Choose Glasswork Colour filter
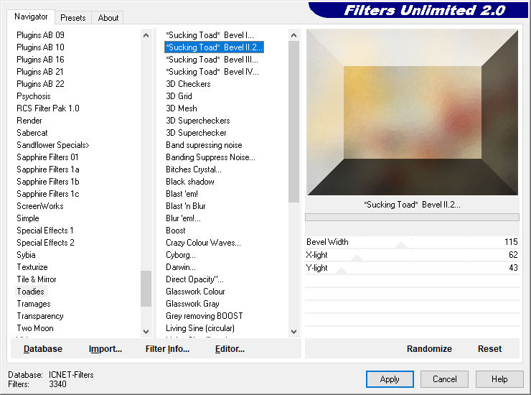Viewport: 531px width, 395px height. click(195, 292)
